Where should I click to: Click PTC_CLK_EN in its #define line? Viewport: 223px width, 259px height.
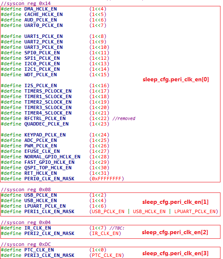coord(39,250)
